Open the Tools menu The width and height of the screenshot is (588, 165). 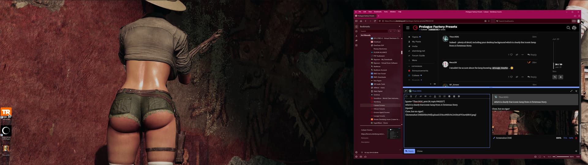(x=386, y=12)
